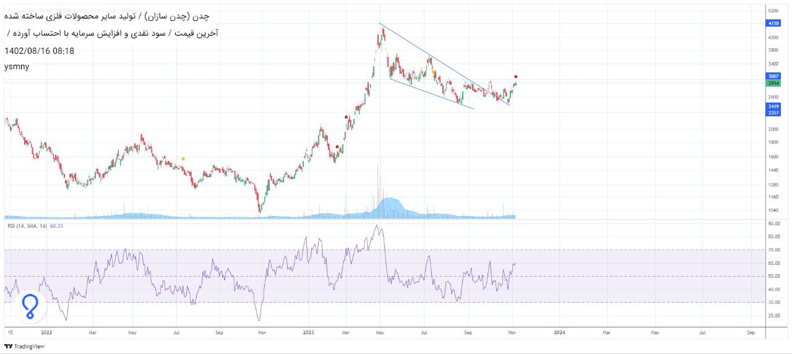
Task: Click the 1402/08/16 08:18 timestamp
Action: point(39,51)
